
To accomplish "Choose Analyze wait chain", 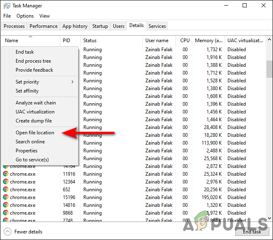I will [40, 103].
